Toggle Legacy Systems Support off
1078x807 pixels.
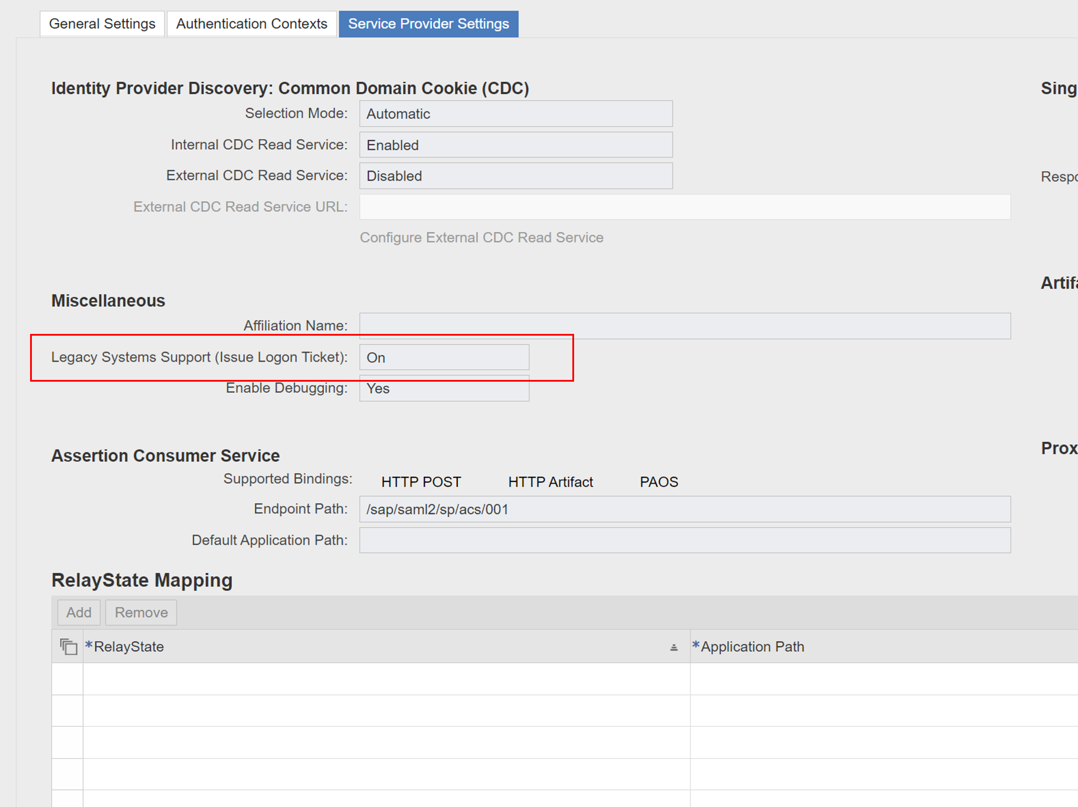click(444, 357)
